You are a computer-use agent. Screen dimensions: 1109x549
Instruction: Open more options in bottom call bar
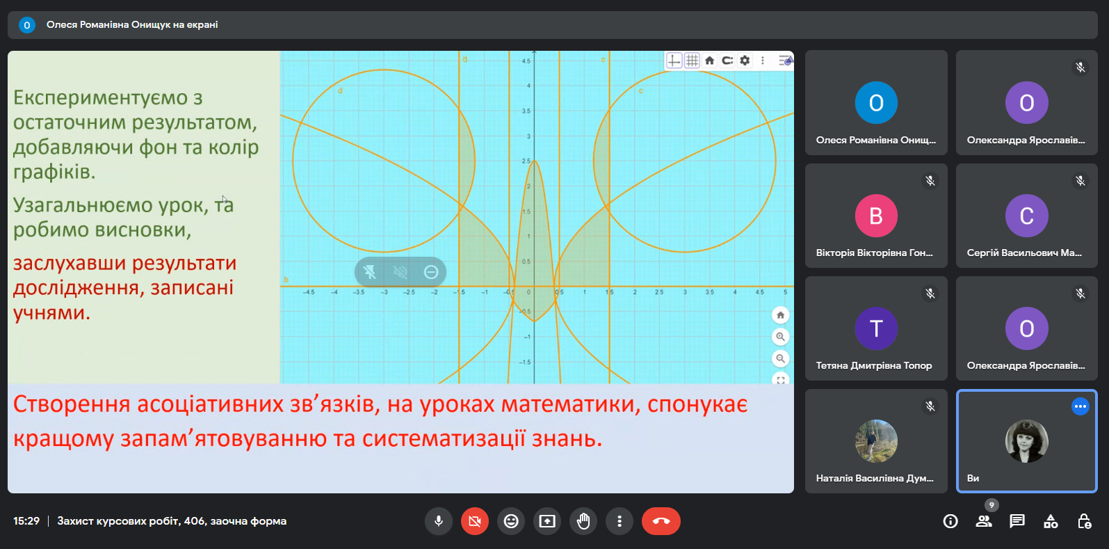[620, 521]
